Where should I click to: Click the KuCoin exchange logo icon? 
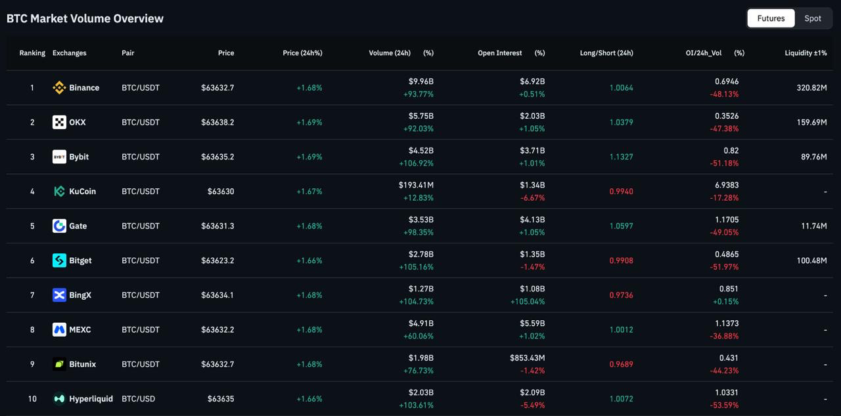point(59,192)
